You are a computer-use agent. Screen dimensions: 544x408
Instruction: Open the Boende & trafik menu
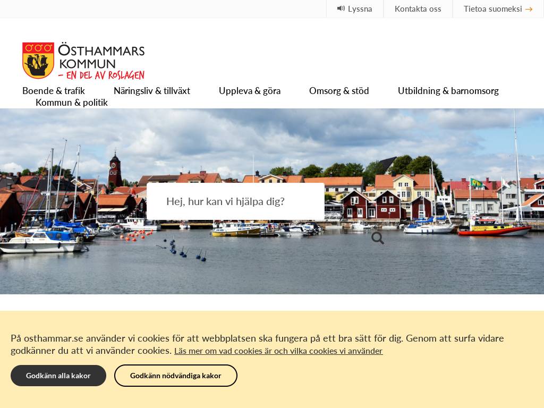click(x=54, y=91)
